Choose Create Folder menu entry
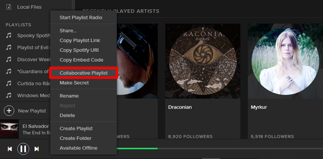323x159 pixels. tap(76, 138)
